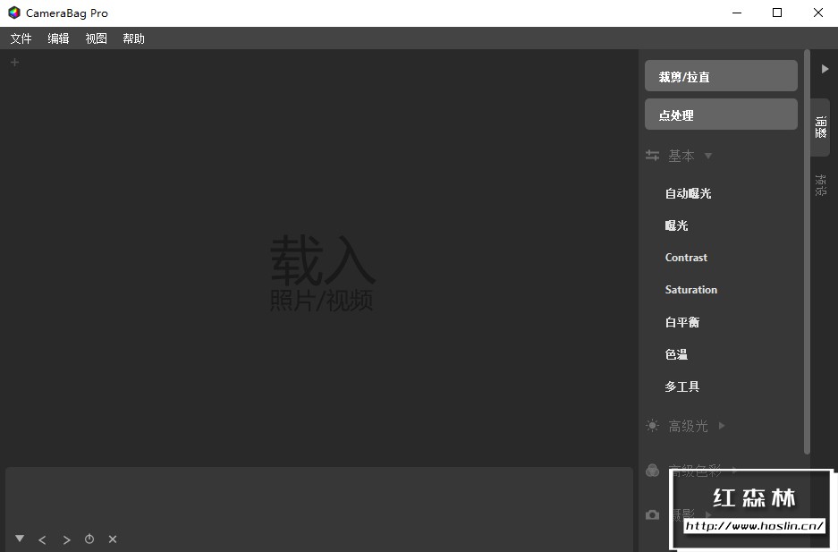This screenshot has height=552, width=838.
Task: Add the 自动曝光 adjustment
Action: pyautogui.click(x=688, y=193)
